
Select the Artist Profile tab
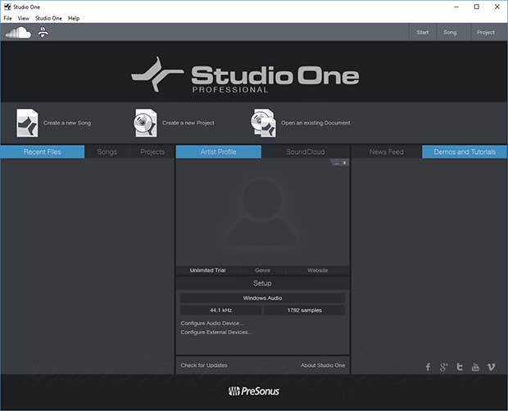(x=219, y=151)
